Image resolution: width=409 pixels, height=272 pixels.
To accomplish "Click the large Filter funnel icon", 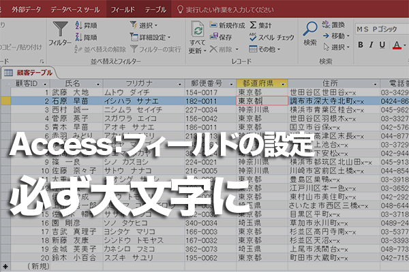I will 60,29.
